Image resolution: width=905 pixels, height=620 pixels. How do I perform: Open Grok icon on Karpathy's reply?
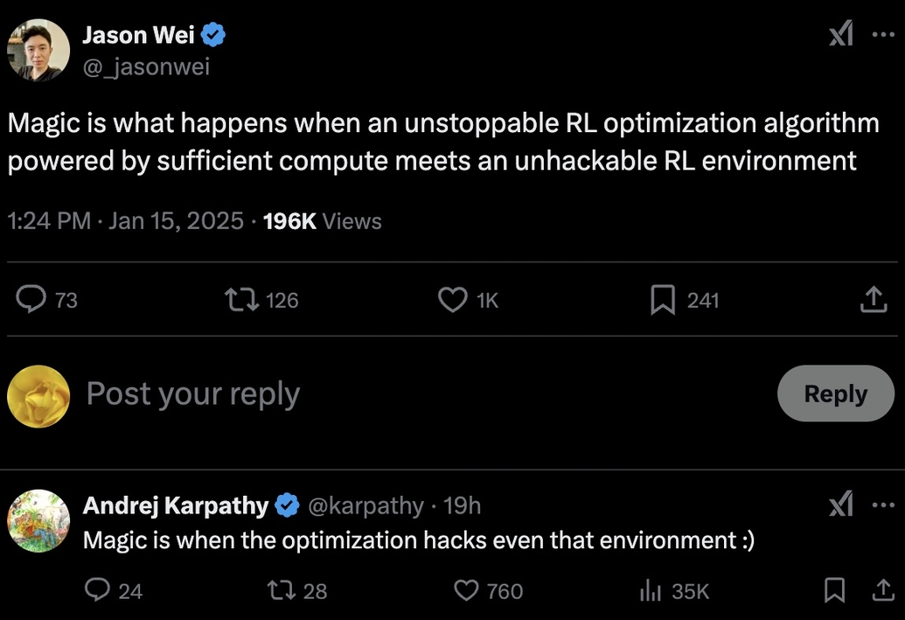[841, 504]
